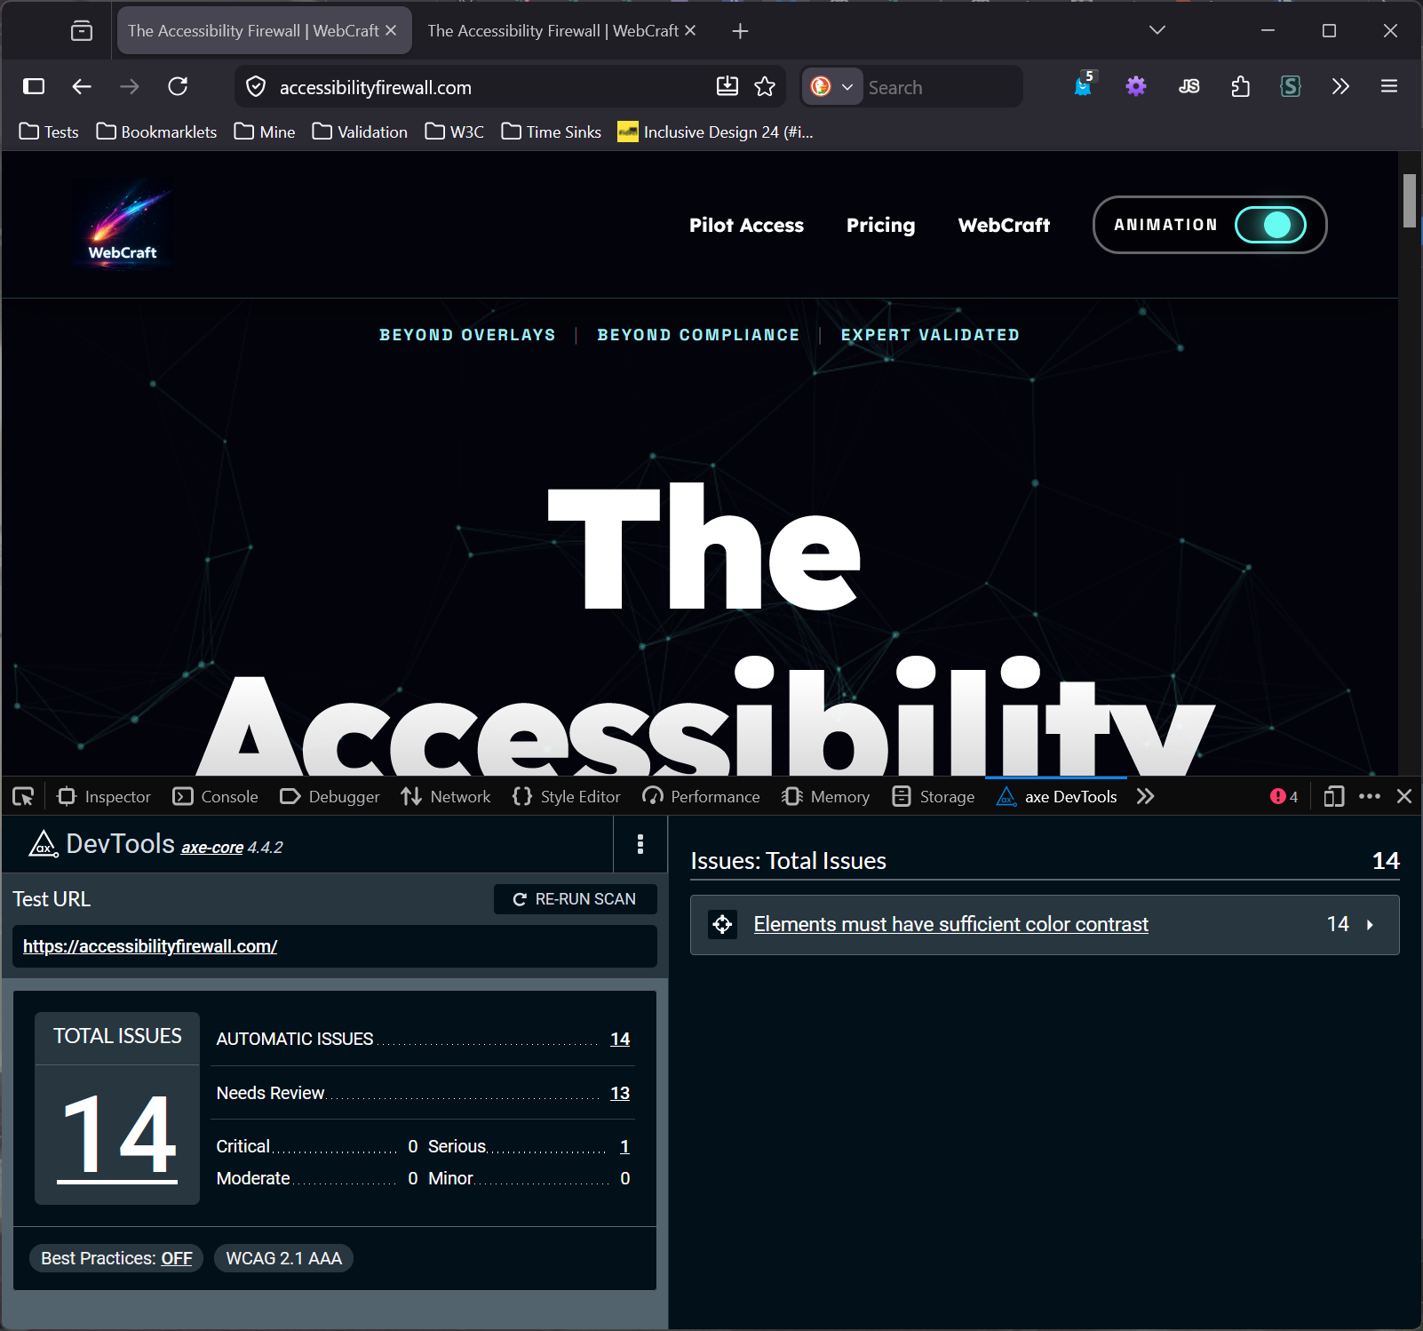Image resolution: width=1423 pixels, height=1331 pixels.
Task: Open Bookmarklets bookmarks folder
Action: pyautogui.click(x=156, y=132)
